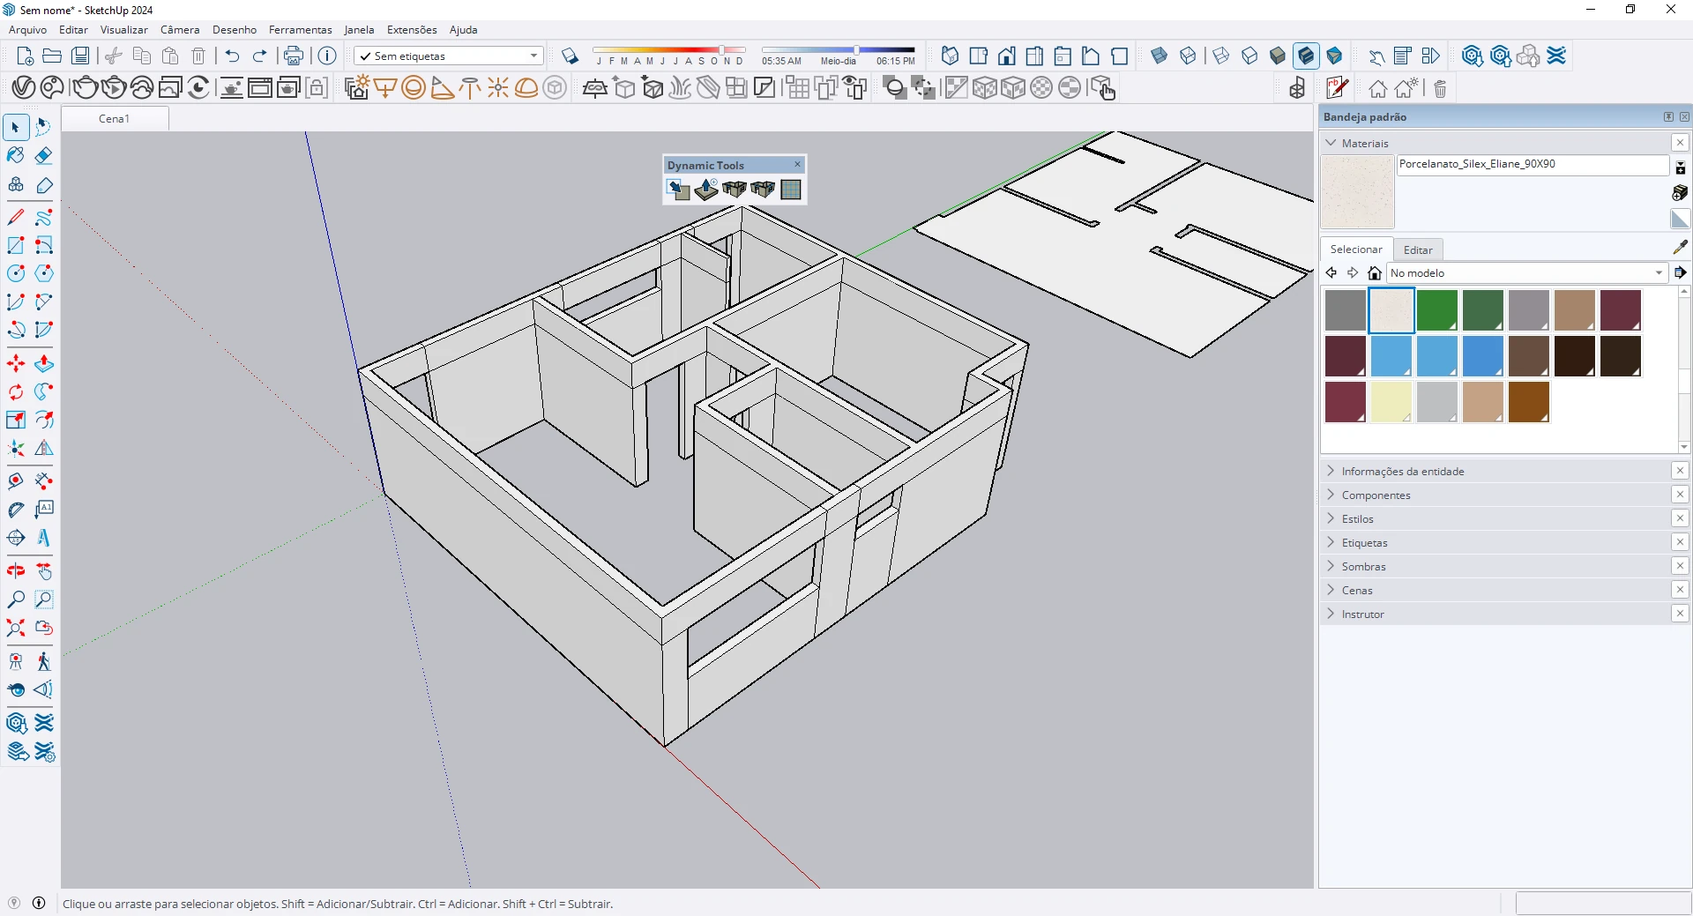Close the Dynamic Tools floating toolbar

coord(797,164)
